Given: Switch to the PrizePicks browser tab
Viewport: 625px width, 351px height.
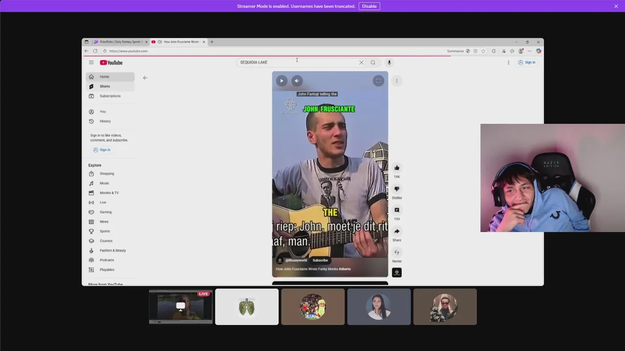Looking at the screenshot, I should pos(121,42).
